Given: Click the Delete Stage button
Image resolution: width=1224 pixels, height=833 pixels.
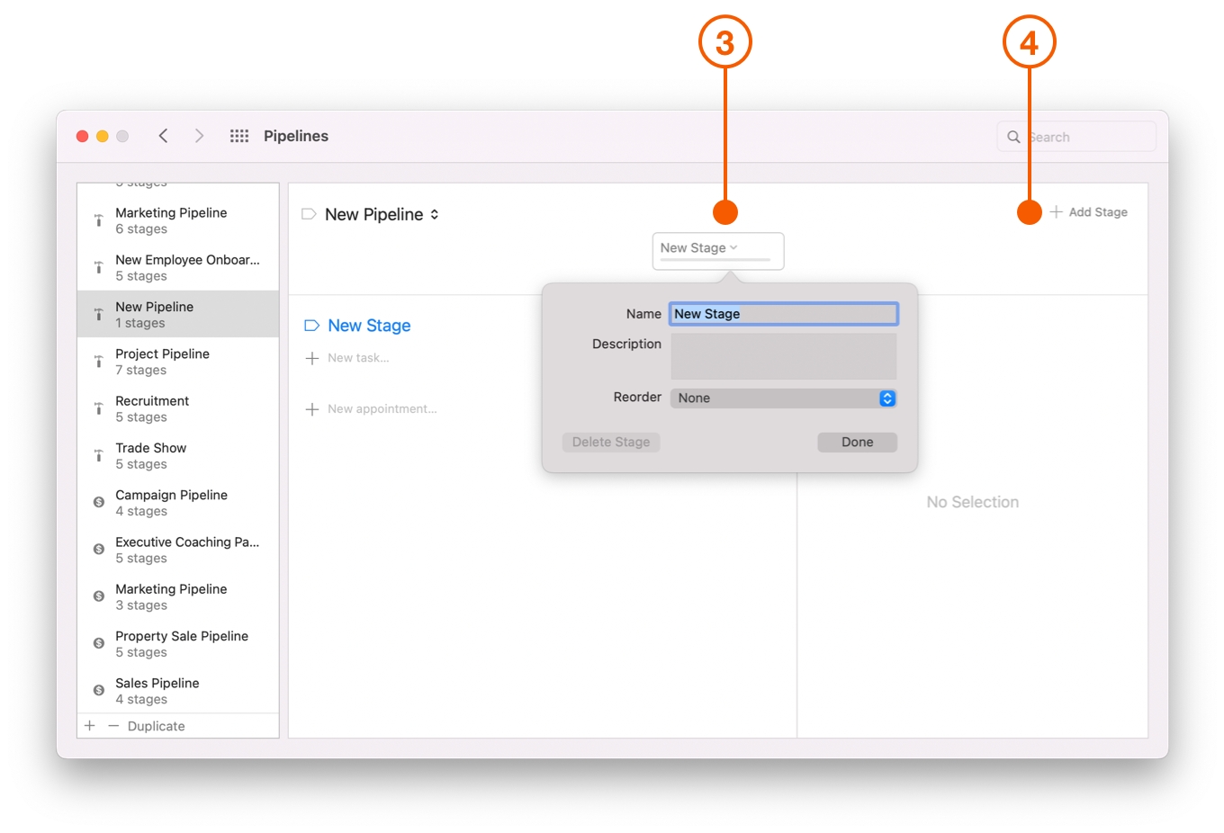Looking at the screenshot, I should coord(611,443).
